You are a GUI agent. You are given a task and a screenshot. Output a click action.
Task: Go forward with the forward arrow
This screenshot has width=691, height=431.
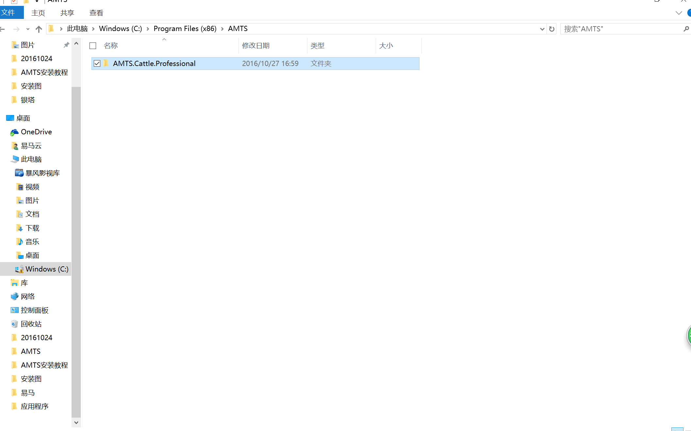(x=16, y=29)
